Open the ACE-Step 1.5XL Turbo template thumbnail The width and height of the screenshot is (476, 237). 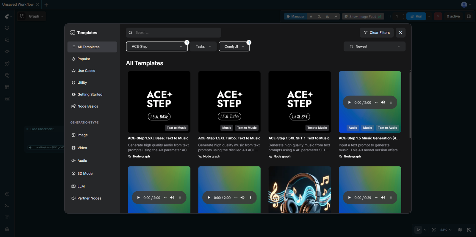click(229, 102)
